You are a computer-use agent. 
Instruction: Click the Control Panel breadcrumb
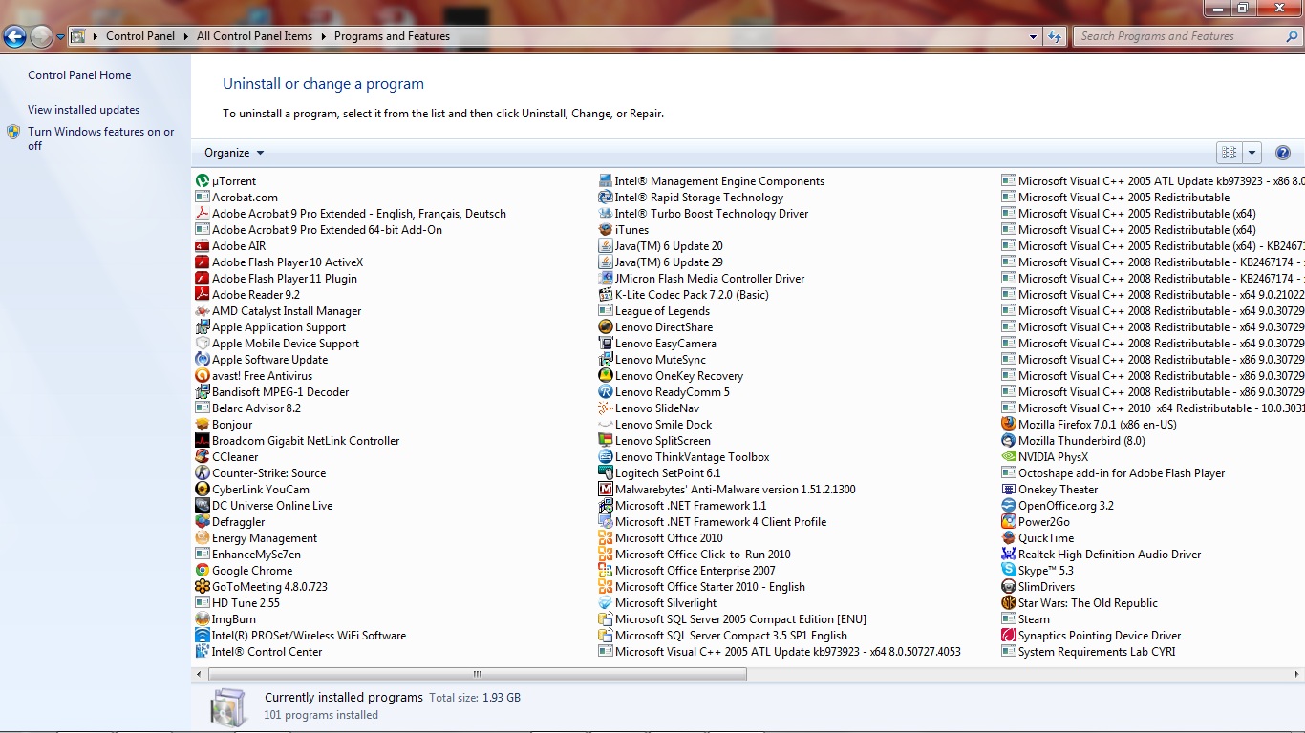click(x=140, y=36)
